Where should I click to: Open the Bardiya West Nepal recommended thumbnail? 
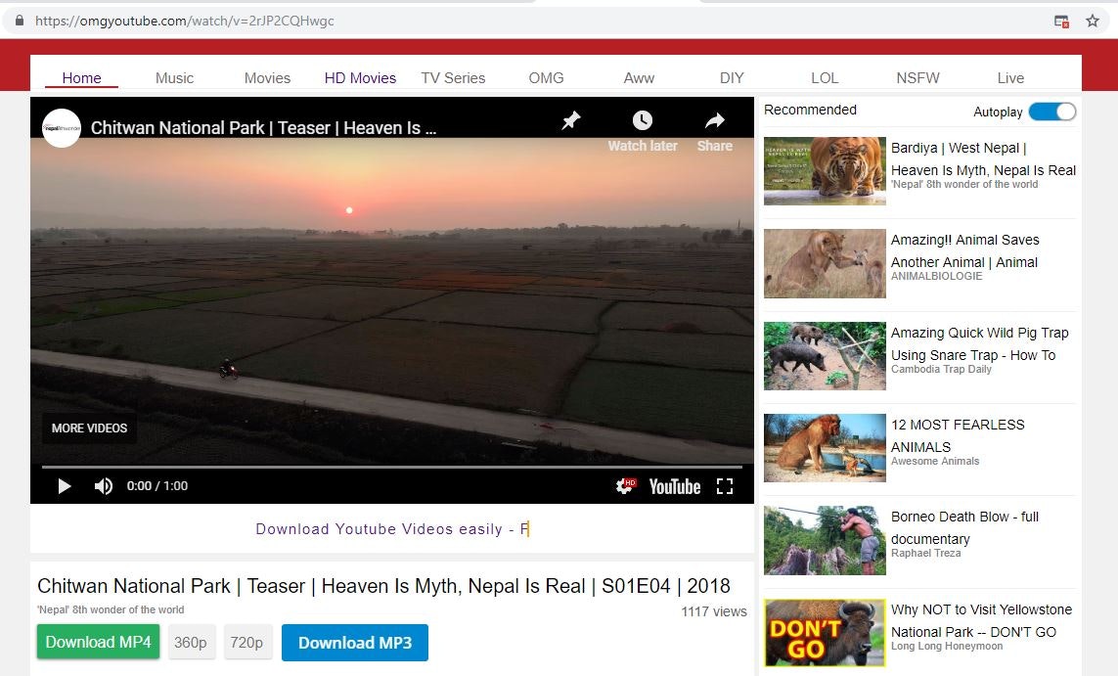point(824,171)
